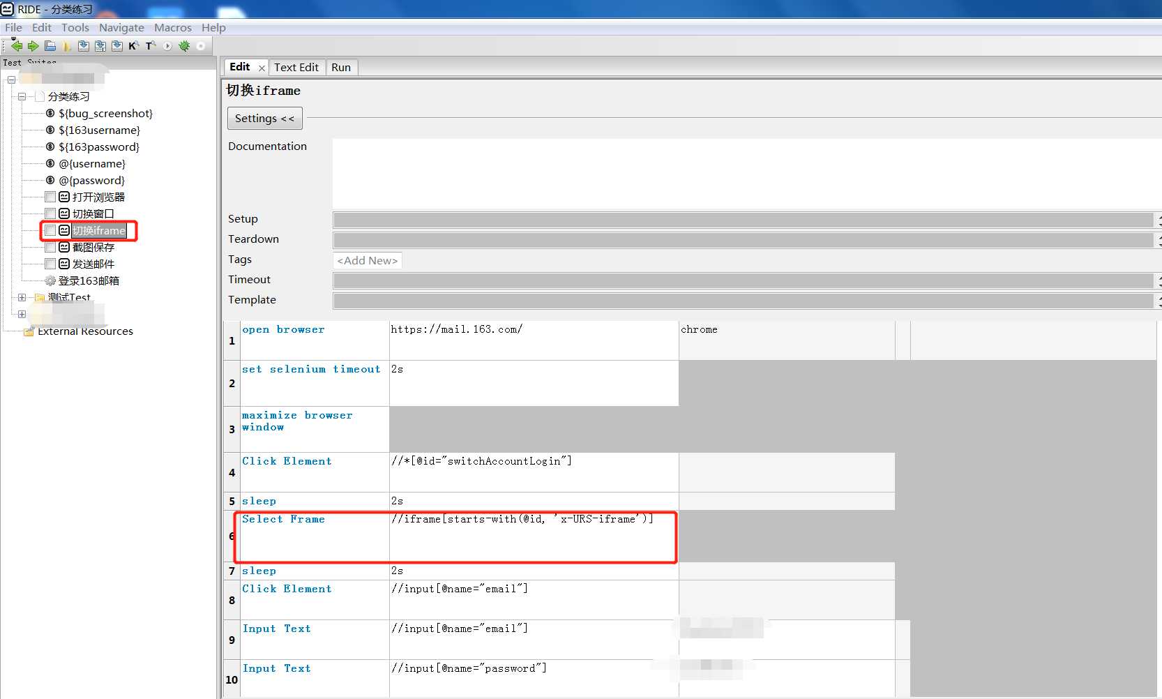Click the Documentation text area
The width and height of the screenshot is (1162, 699).
click(747, 174)
